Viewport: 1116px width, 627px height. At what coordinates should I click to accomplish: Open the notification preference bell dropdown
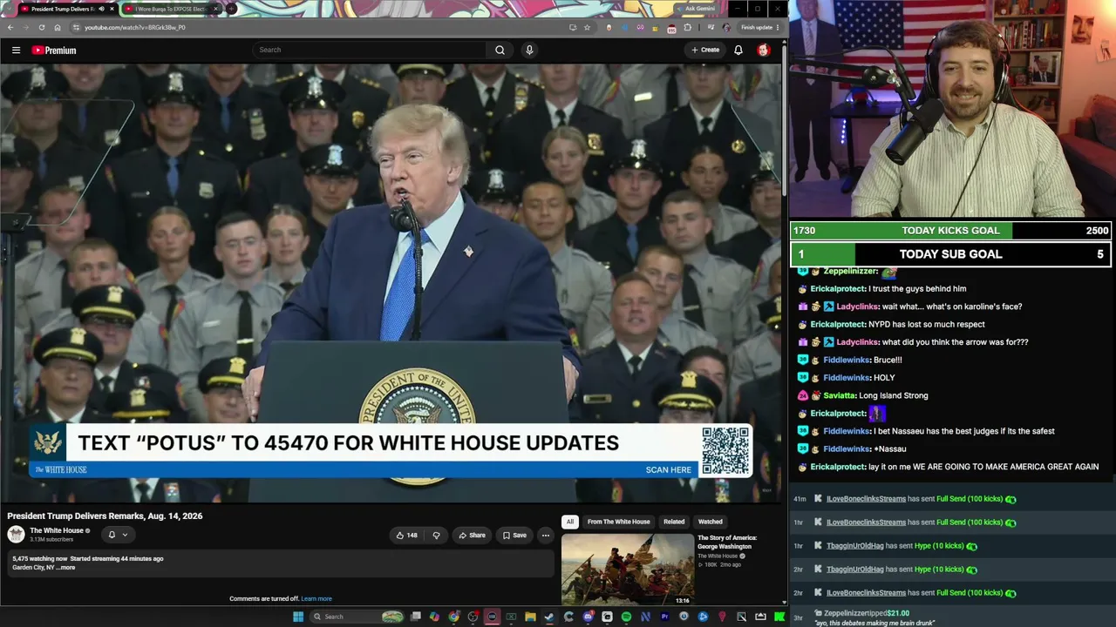click(117, 535)
